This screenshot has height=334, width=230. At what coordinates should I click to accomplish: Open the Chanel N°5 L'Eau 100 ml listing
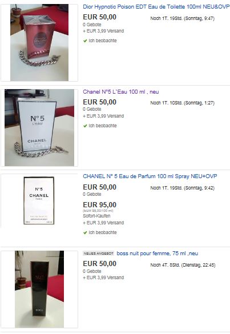point(121,92)
